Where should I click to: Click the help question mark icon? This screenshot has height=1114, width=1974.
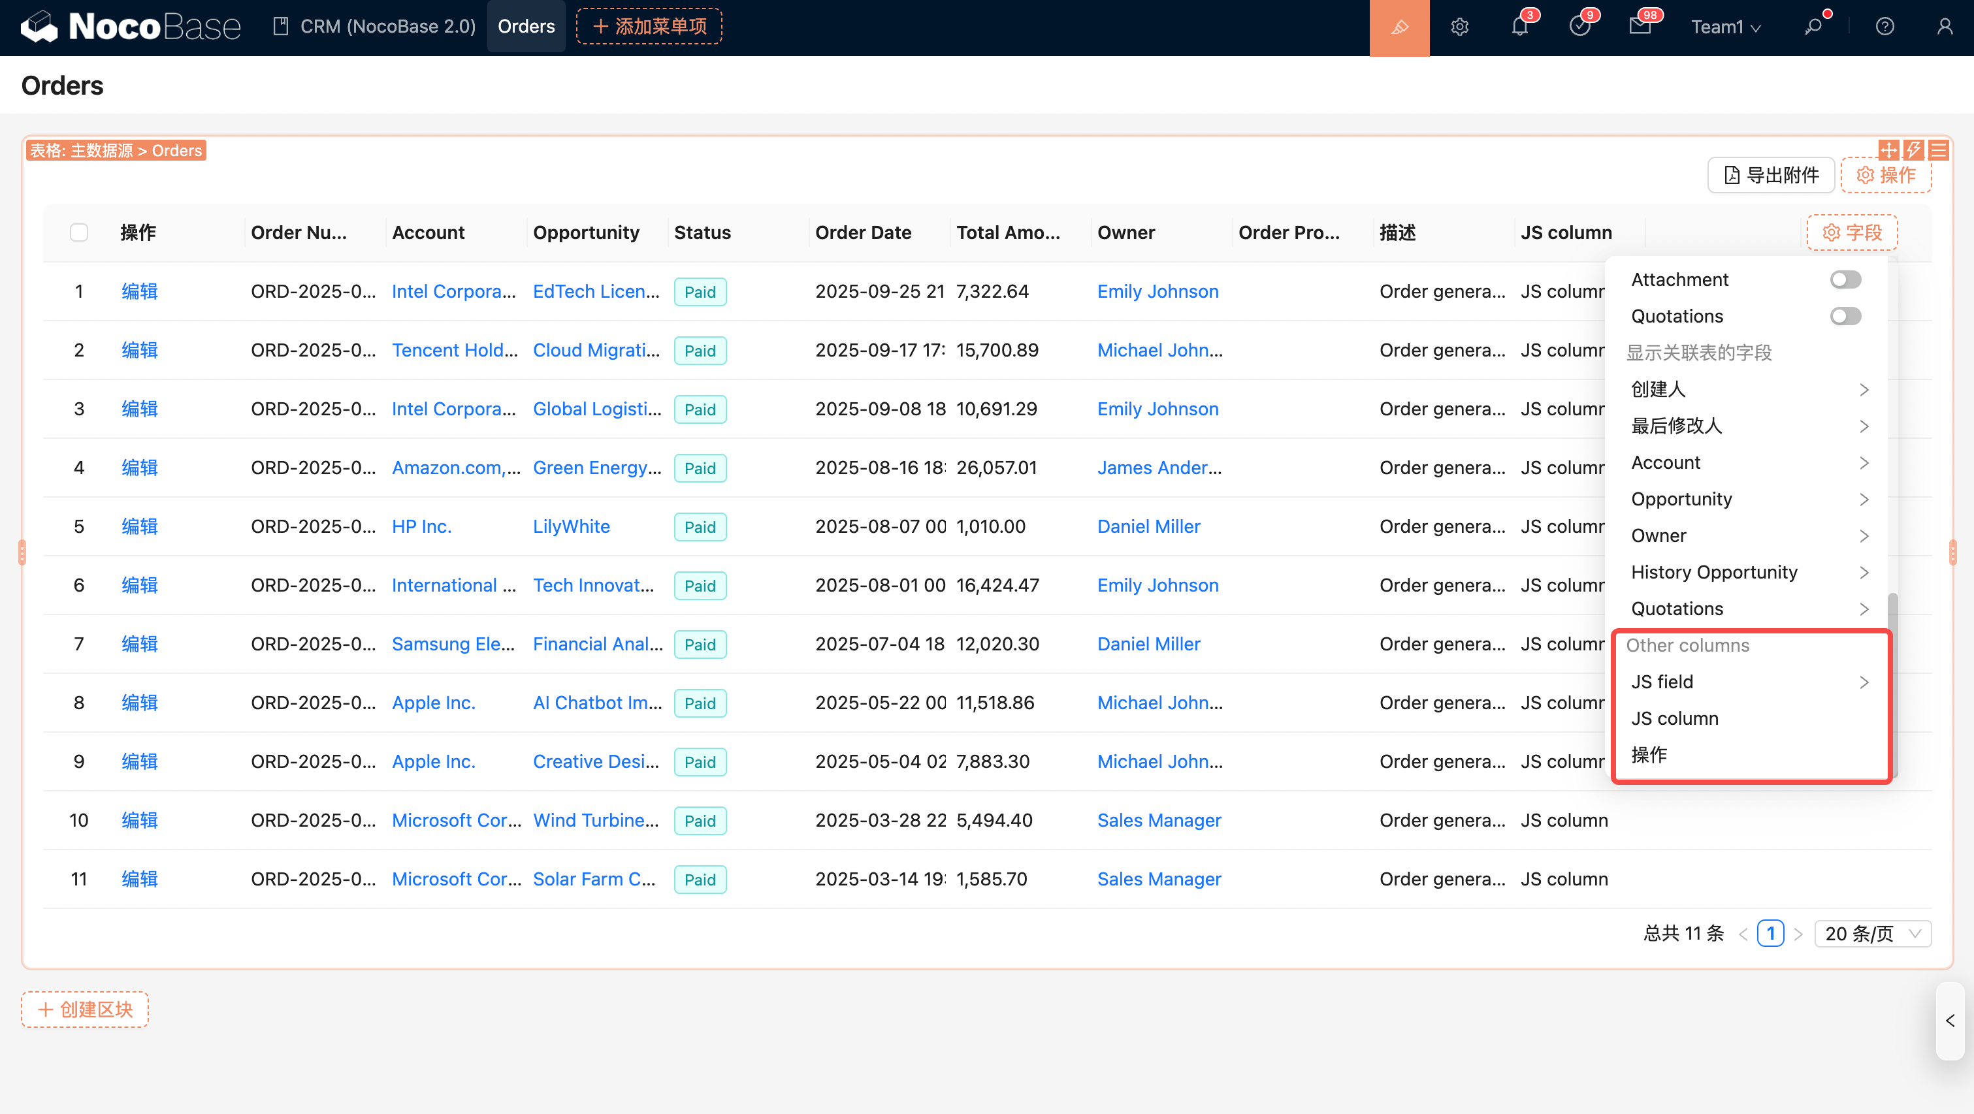click(1885, 27)
